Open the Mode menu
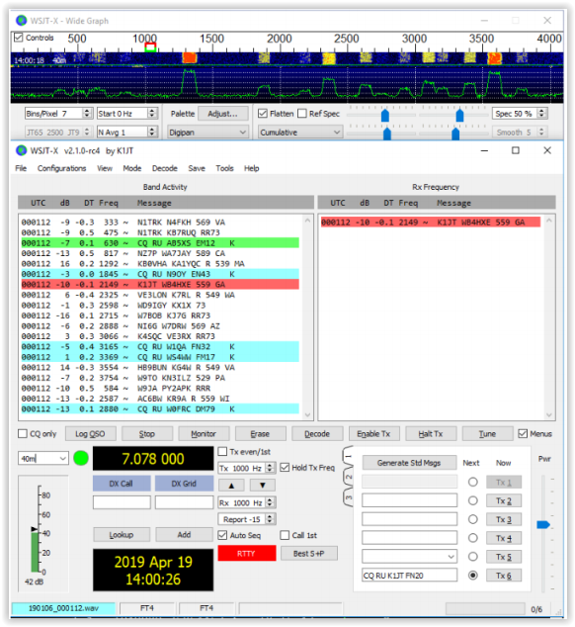Screen dimensions: 575x627 pos(132,168)
